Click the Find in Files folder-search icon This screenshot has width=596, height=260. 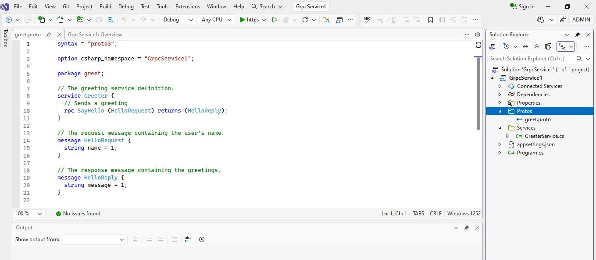tap(326, 20)
